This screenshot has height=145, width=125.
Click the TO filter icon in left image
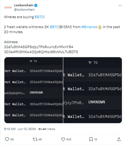pyautogui.click(x=31, y=61)
